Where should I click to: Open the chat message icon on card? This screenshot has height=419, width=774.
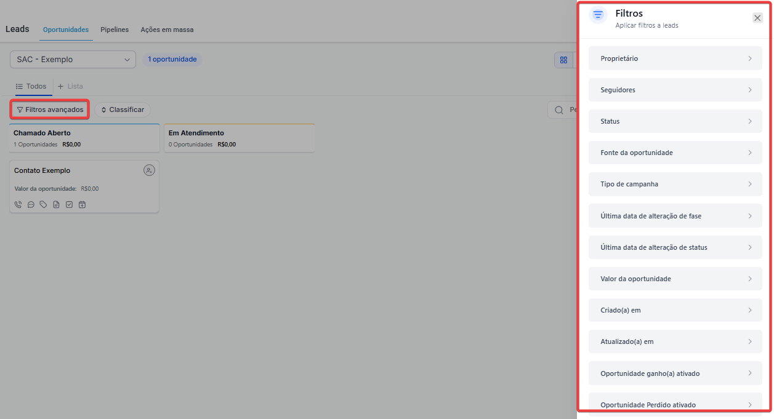[x=31, y=204]
